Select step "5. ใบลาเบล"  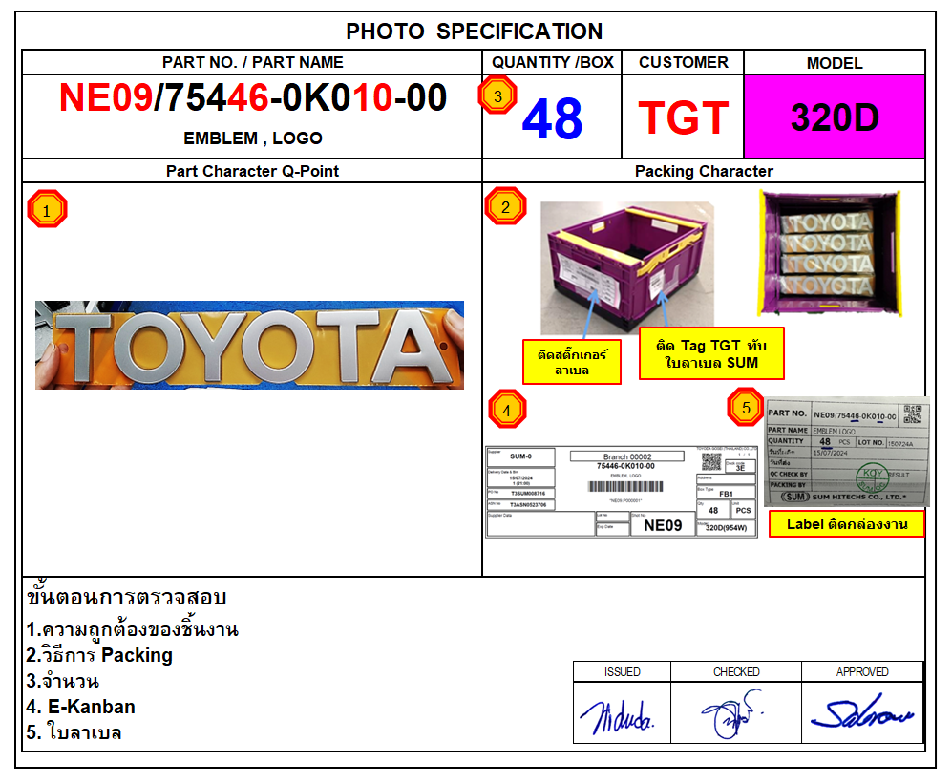coord(74,732)
